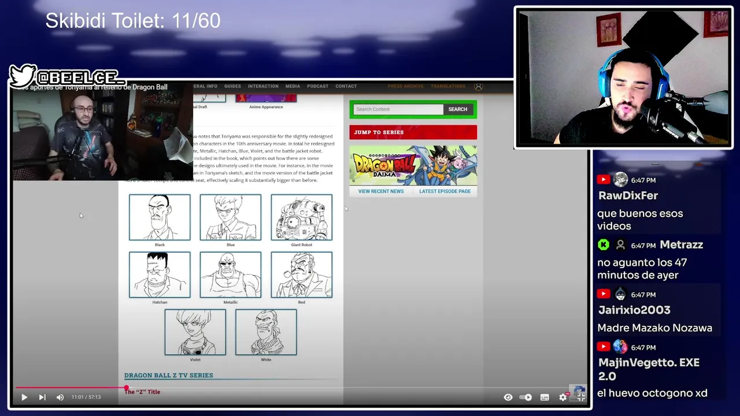Click the YouTube icon beside MajinVegetto
740x416 pixels.
603,347
